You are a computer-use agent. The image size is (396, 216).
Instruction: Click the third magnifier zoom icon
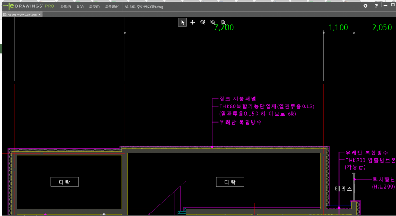tap(223, 22)
